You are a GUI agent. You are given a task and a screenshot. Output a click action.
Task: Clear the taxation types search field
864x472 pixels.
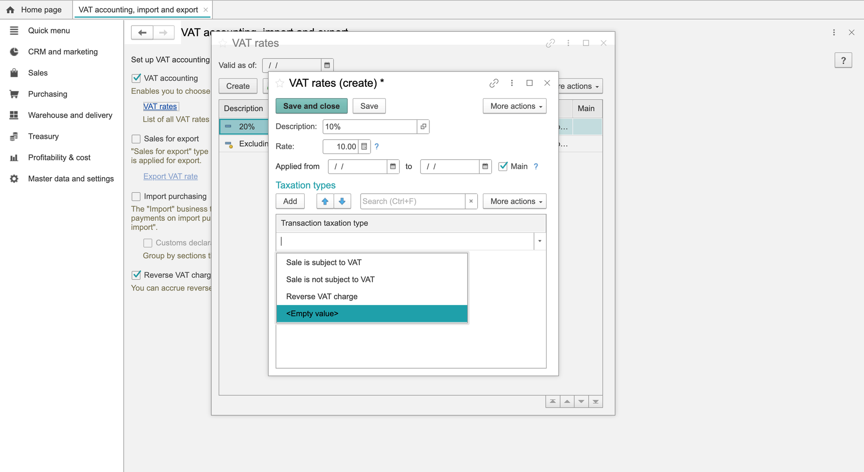point(471,201)
